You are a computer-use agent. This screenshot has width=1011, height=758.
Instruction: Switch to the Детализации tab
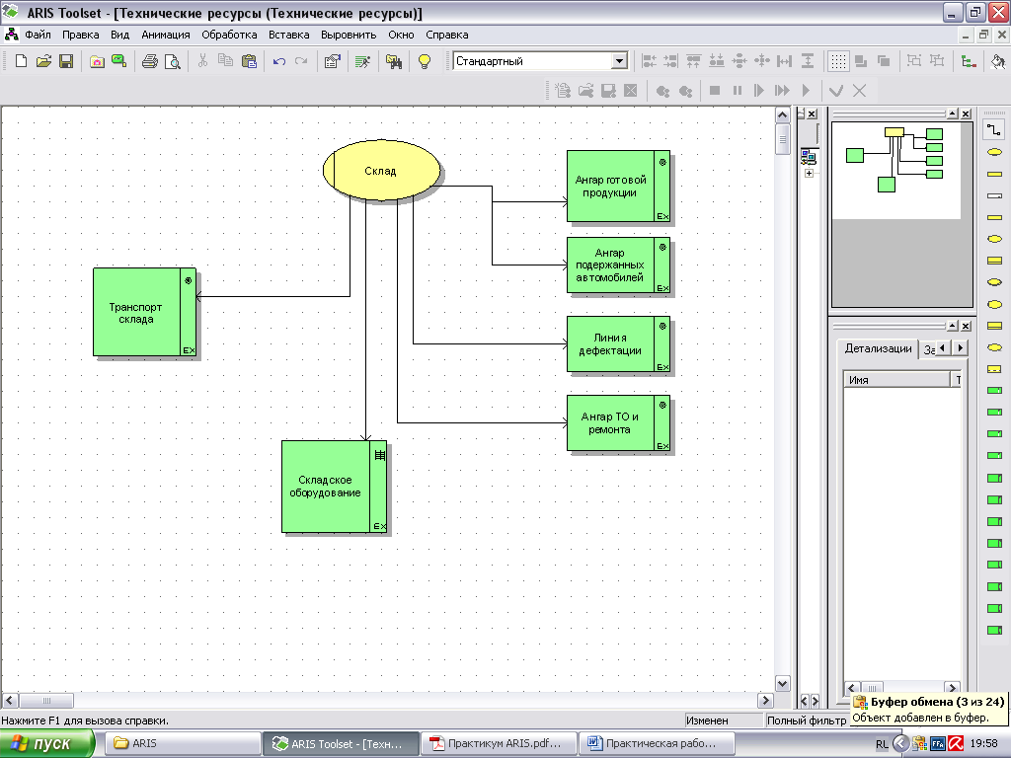tap(878, 348)
